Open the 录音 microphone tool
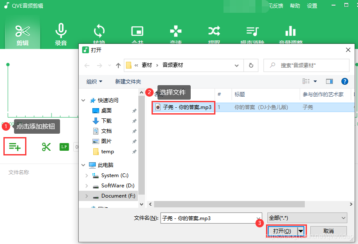Image resolution: width=358 pixels, height=244 pixels. 61,34
